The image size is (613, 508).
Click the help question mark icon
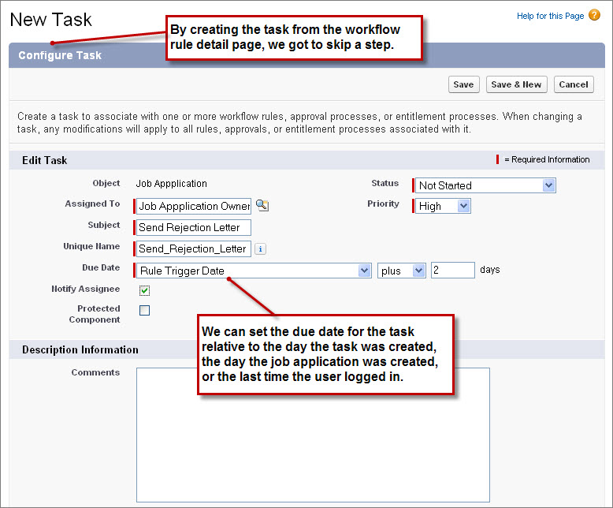coord(594,15)
